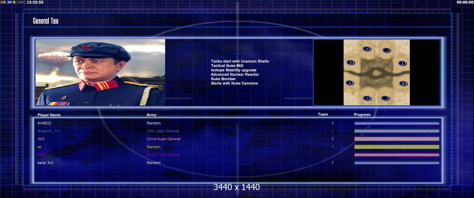Click 3V3's pink loading progress bar

point(397,139)
